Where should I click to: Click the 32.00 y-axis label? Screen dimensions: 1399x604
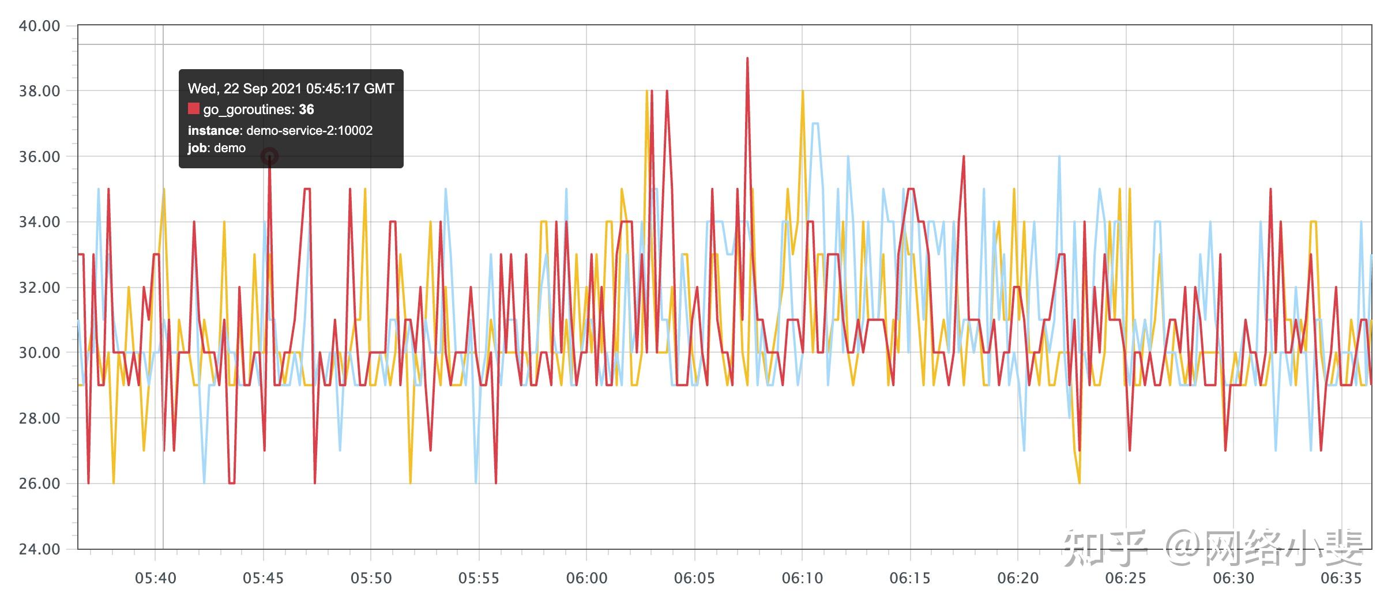point(39,287)
